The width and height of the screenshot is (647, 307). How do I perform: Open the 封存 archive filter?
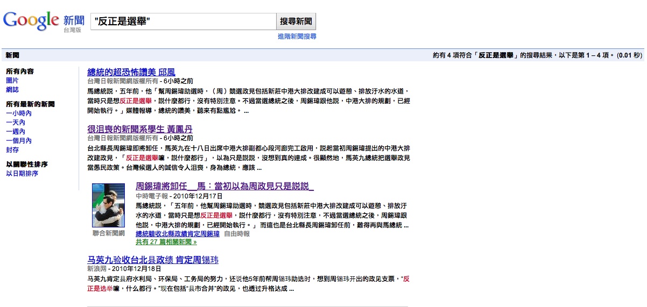coord(12,150)
